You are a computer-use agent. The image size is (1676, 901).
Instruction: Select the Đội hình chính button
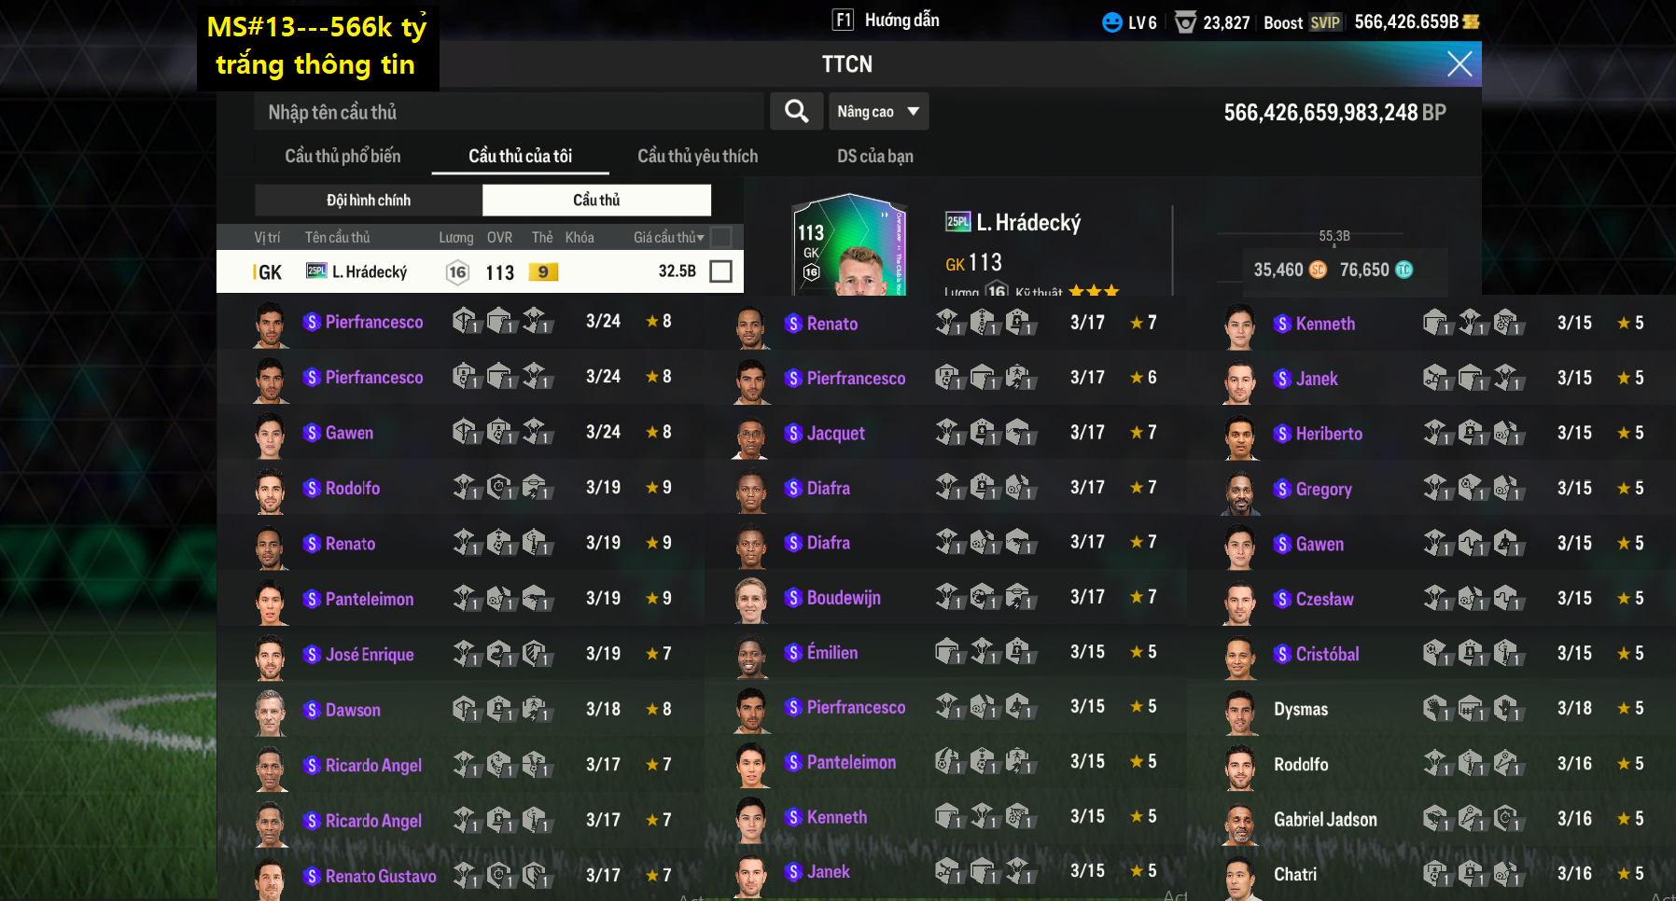point(369,200)
